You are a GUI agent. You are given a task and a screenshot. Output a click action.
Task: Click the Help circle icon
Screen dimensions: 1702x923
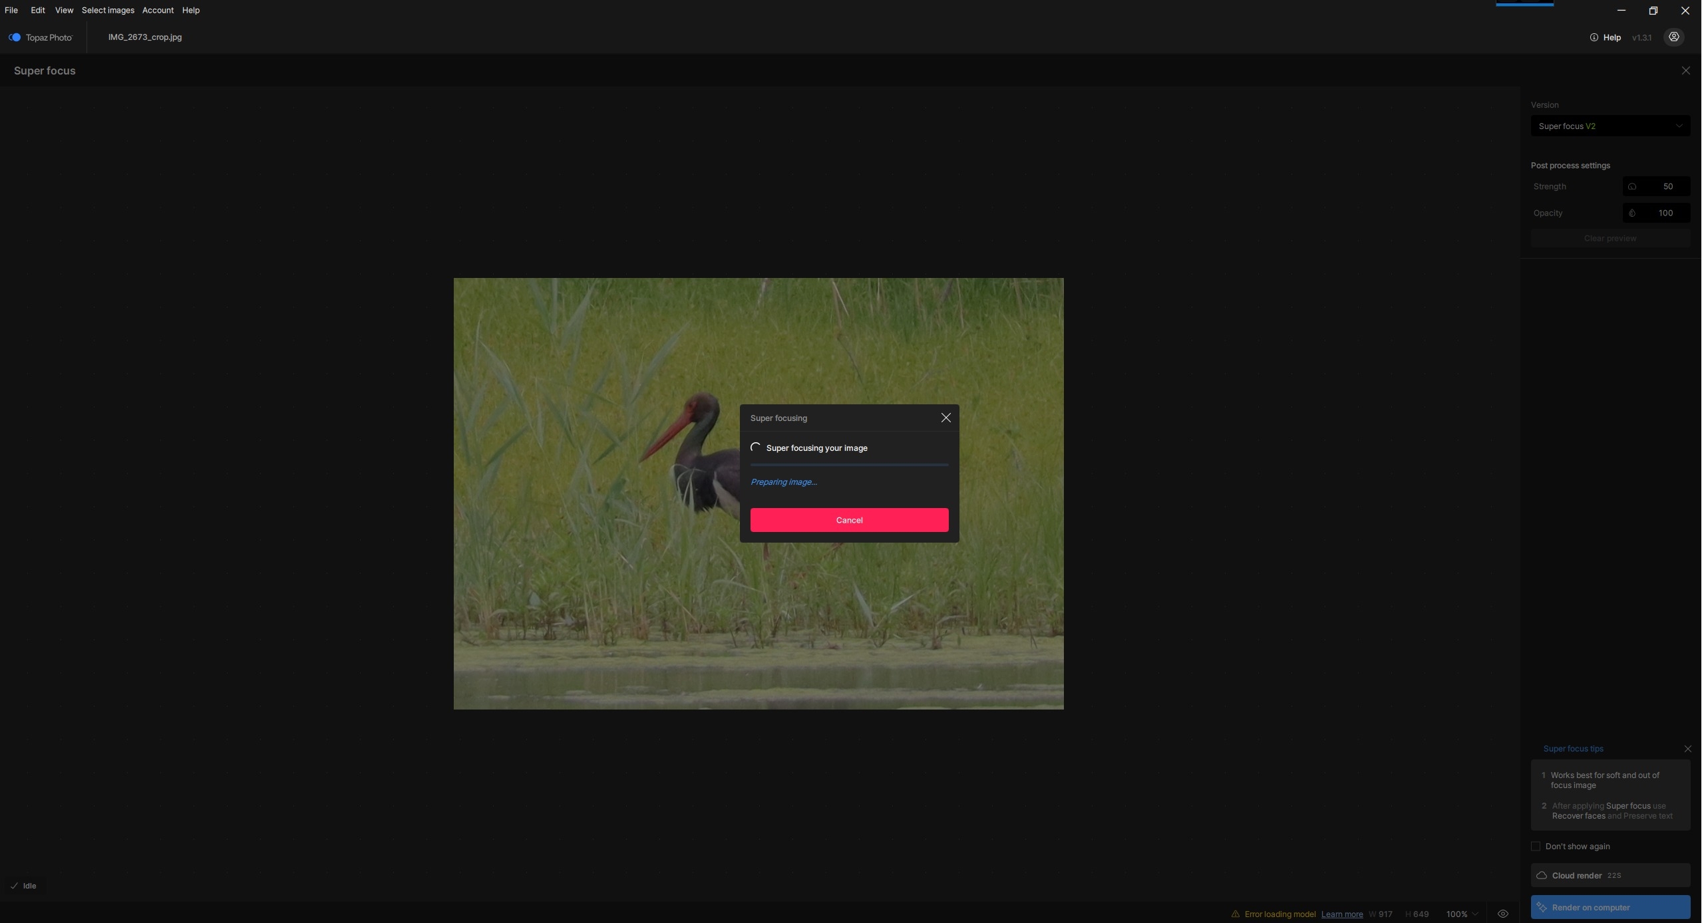click(1594, 37)
